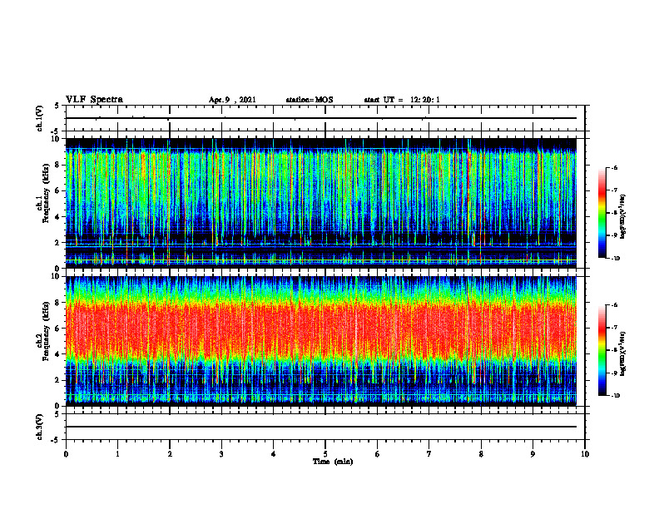Image resolution: width=659 pixels, height=509 pixels.
Task: Click the "4" kHz tick of ch.1 spectrogram
Action: click(x=58, y=217)
